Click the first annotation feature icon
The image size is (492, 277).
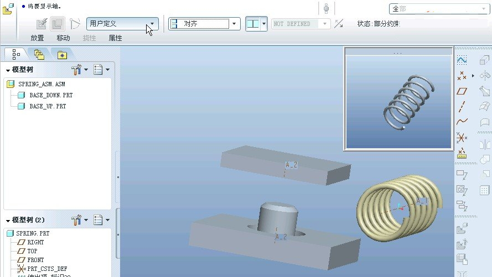click(462, 175)
